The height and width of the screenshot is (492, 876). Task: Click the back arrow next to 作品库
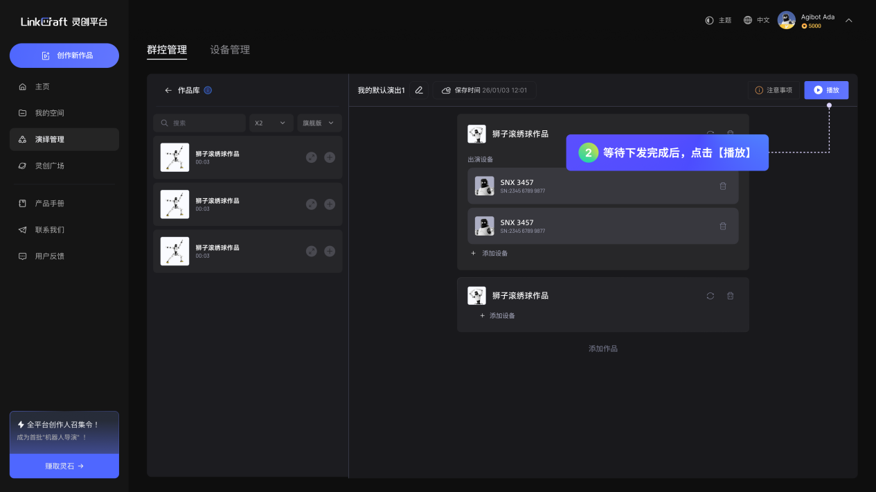pos(168,91)
